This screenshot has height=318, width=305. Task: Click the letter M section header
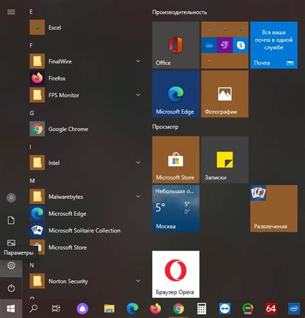point(32,181)
